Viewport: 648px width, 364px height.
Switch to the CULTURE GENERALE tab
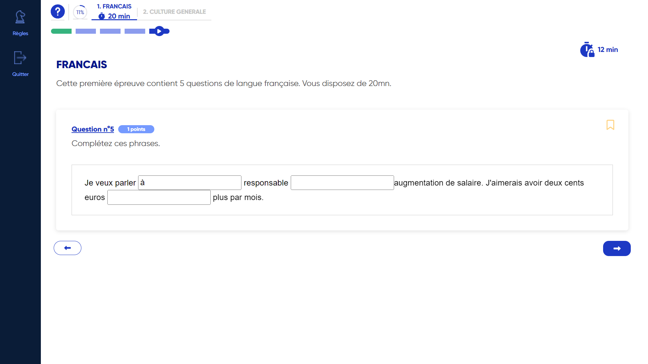click(174, 11)
